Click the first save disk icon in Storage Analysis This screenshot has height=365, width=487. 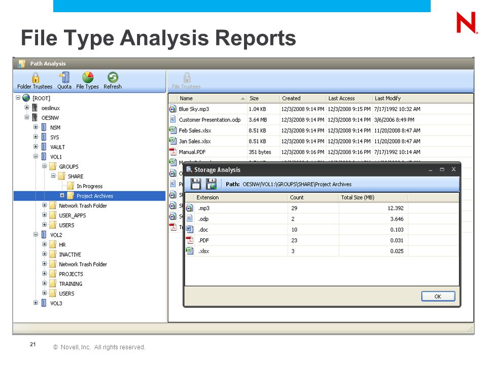click(x=196, y=184)
